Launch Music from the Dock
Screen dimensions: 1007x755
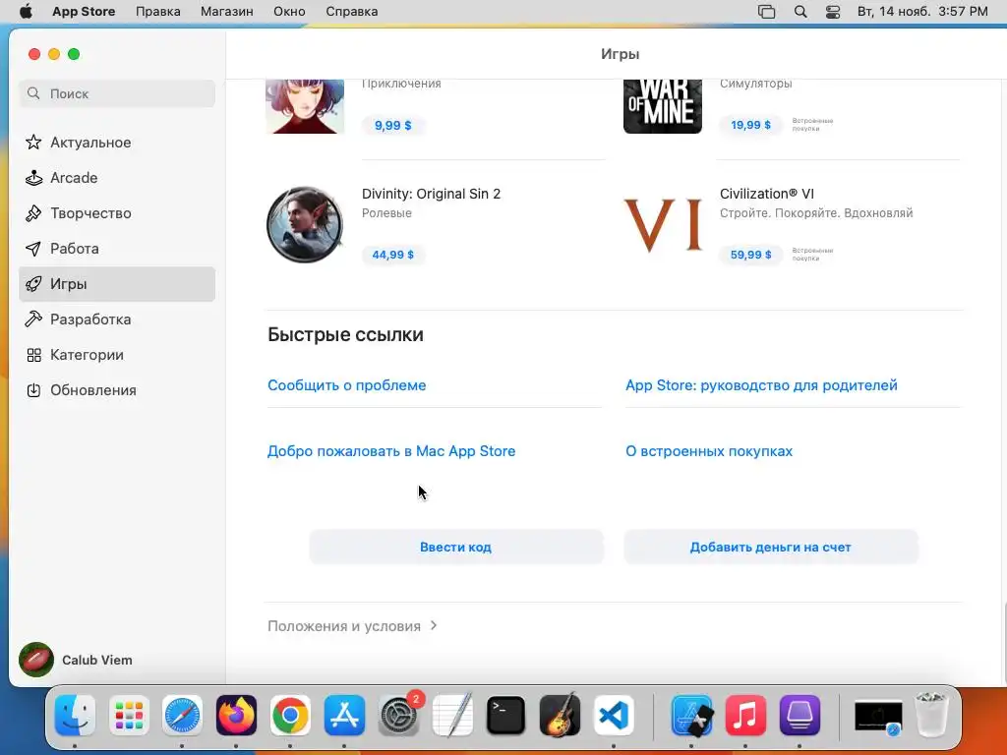[x=745, y=716]
